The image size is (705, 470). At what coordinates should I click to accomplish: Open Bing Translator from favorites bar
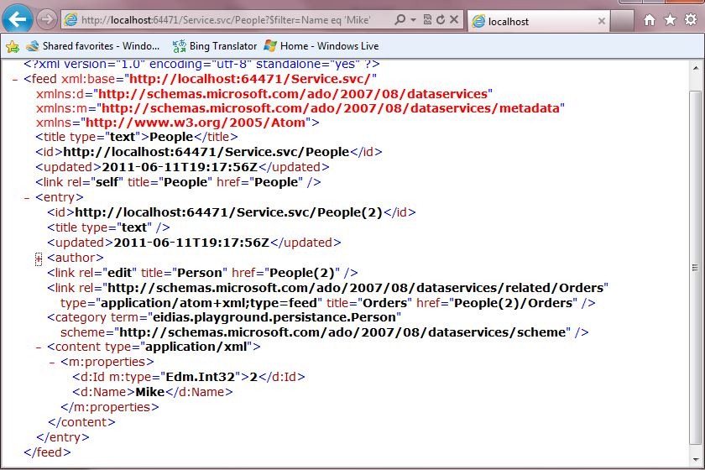click(x=214, y=46)
